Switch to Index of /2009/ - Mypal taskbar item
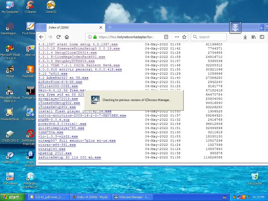The width and height of the screenshot is (268, 201). (x=90, y=197)
